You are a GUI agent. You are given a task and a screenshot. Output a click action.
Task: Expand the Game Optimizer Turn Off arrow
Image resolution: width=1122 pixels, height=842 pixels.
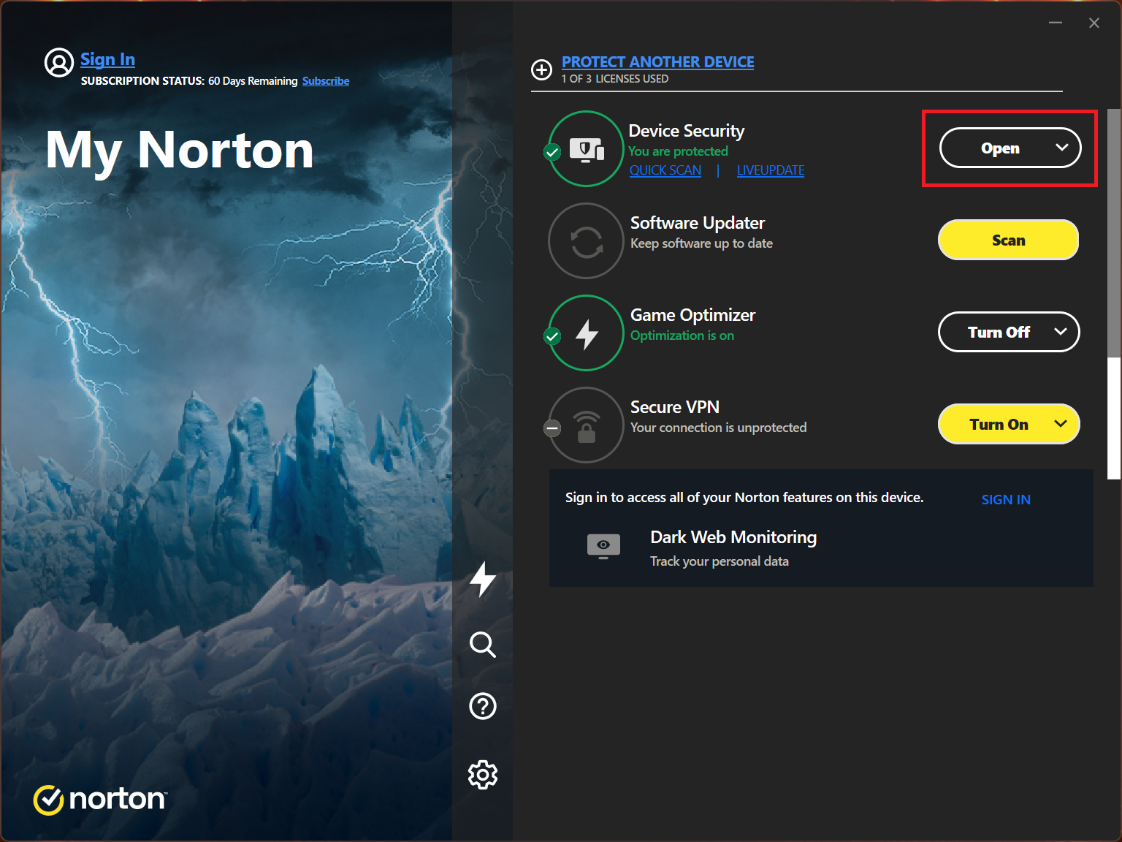(1061, 332)
